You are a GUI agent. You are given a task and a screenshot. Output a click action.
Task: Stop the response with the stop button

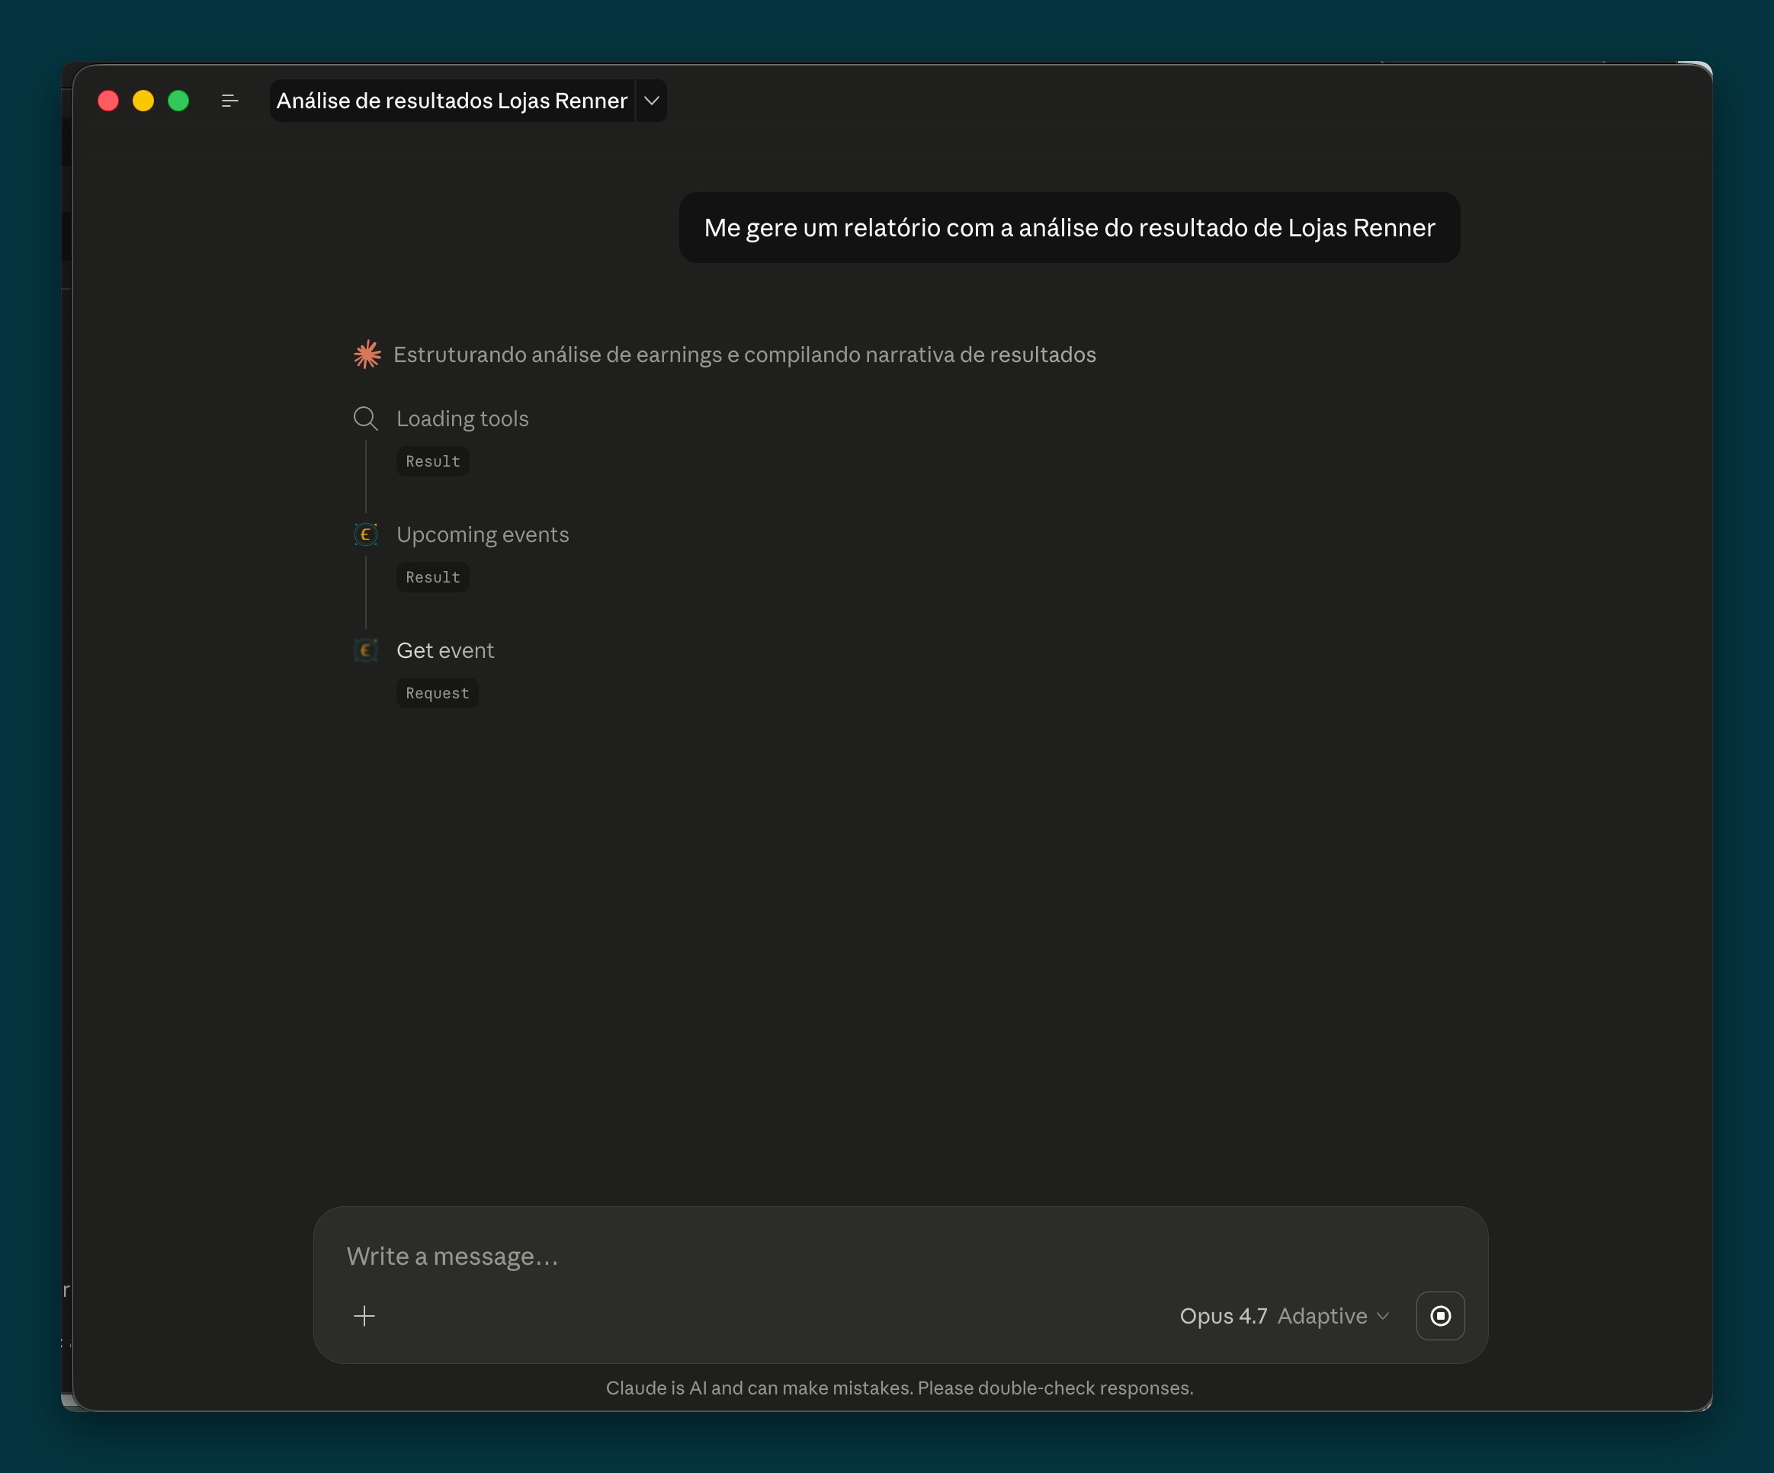[x=1440, y=1316]
